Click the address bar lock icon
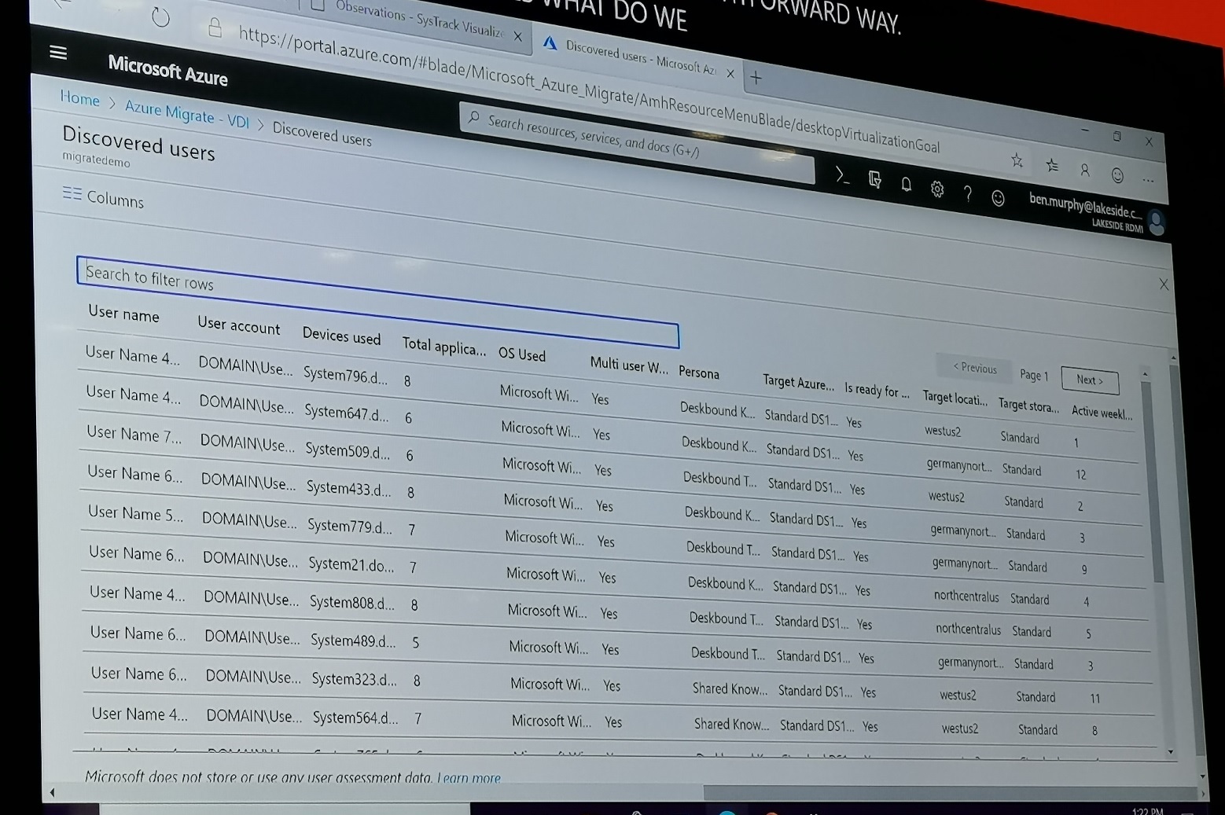The width and height of the screenshot is (1225, 815). pyautogui.click(x=215, y=28)
